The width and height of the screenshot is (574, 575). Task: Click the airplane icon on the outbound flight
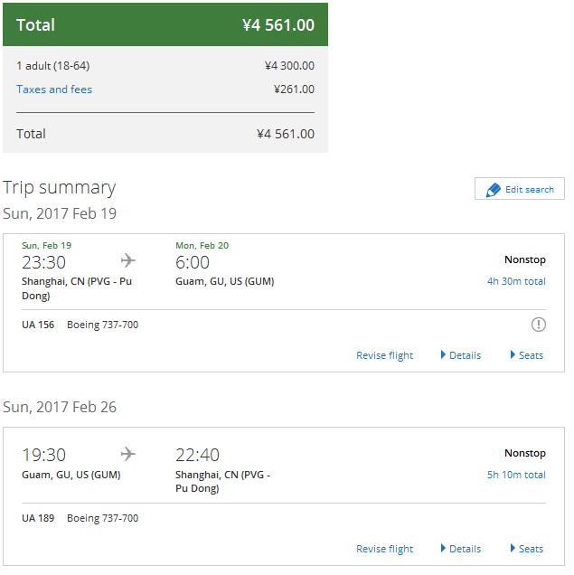click(128, 261)
